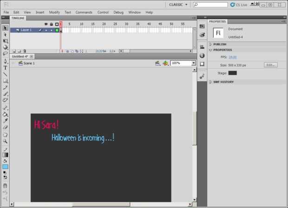Viewport: 288px width, 208px height.
Task: Toggle lock dot for Layer 1
Action: (x=52, y=30)
